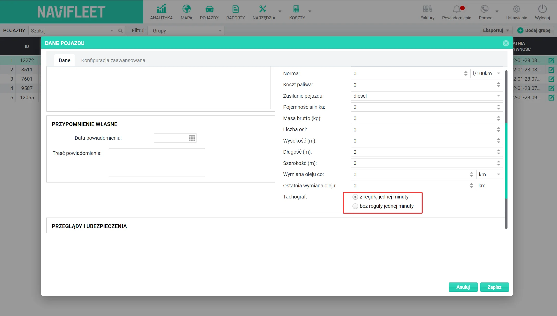557x316 pixels.
Task: Open the l/100km unit dropdown
Action: (x=487, y=73)
